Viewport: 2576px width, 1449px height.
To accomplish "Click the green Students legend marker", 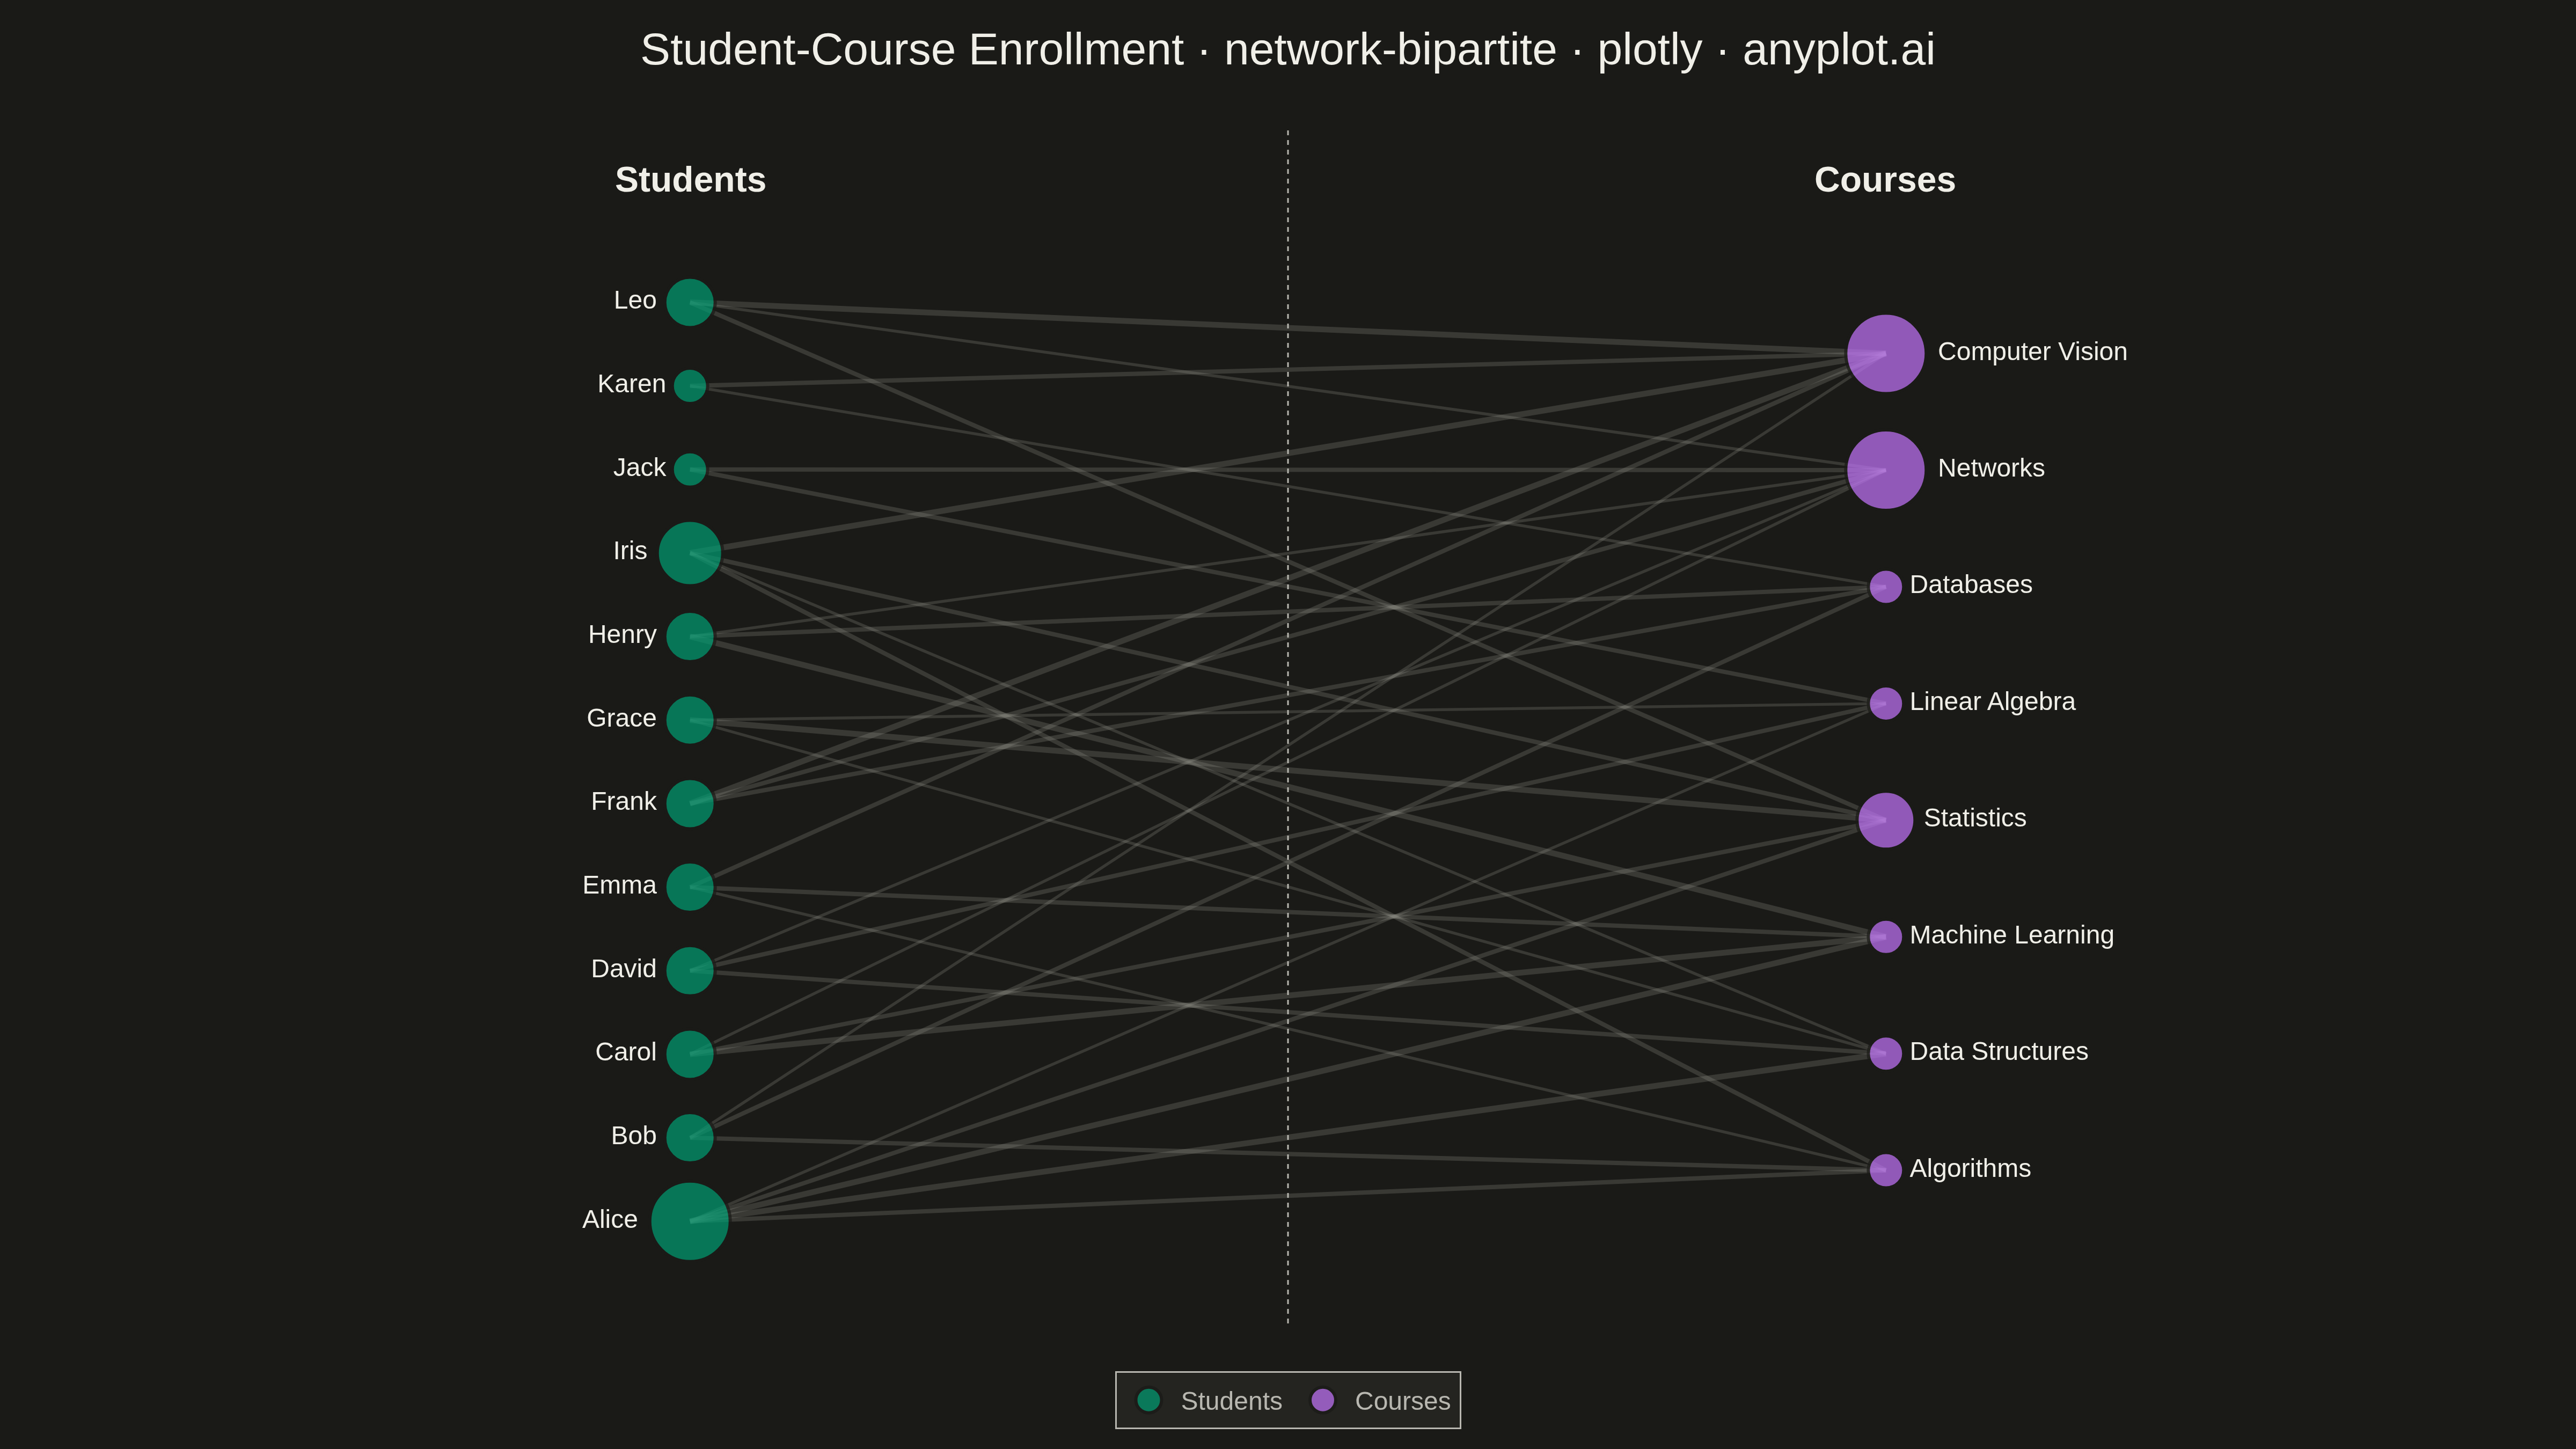I will (x=1148, y=1400).
